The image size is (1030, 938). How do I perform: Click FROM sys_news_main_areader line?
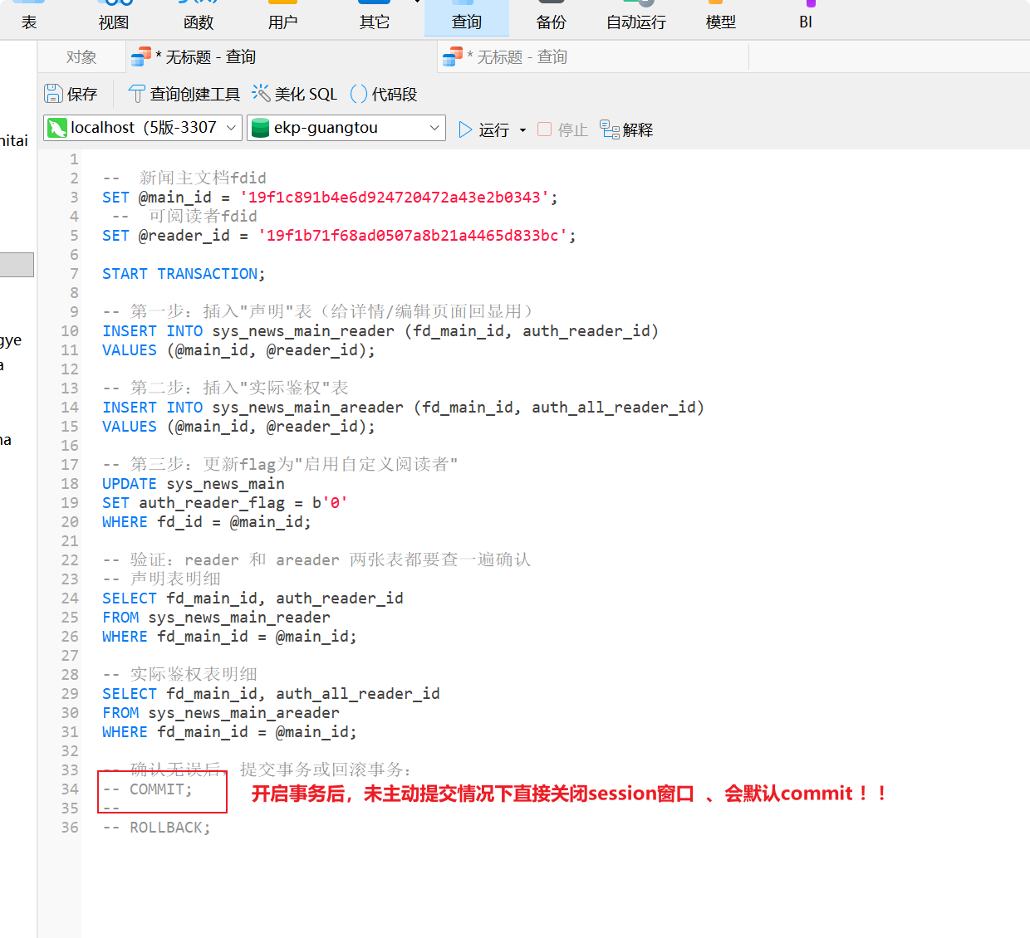point(221,713)
